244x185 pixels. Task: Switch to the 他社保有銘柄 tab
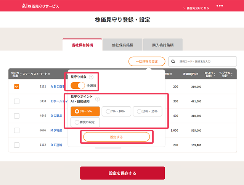click(x=122, y=45)
